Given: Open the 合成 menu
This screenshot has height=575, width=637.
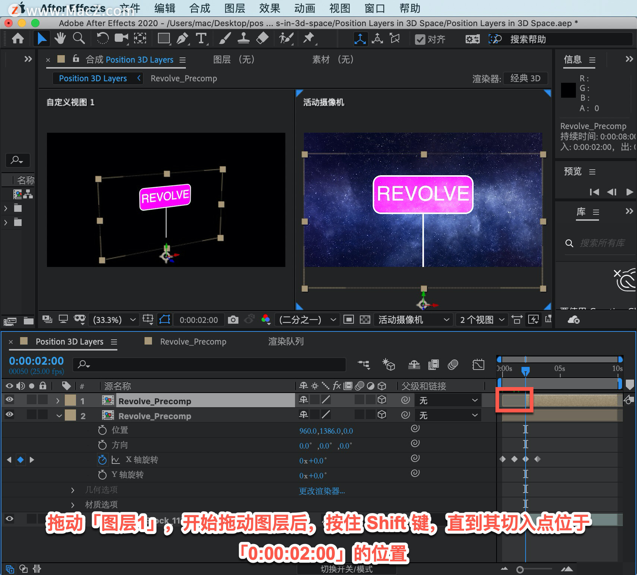Looking at the screenshot, I should pos(200,8).
